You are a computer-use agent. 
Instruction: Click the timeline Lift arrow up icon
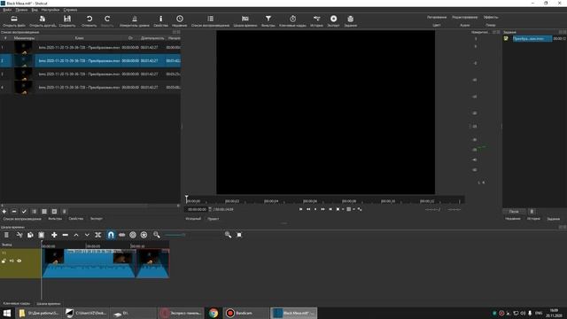coord(76,235)
